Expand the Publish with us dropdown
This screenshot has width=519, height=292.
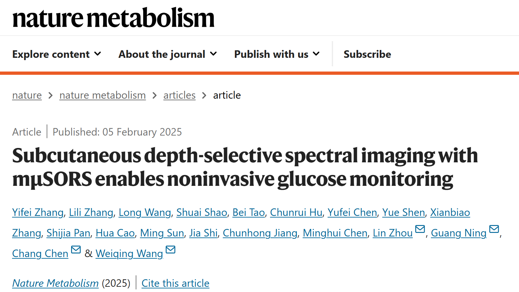(x=277, y=54)
